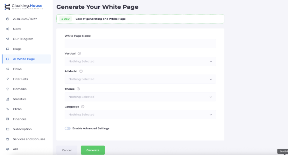Click the News megaphone icon in sidebar
This screenshot has height=155, width=288.
point(8,29)
